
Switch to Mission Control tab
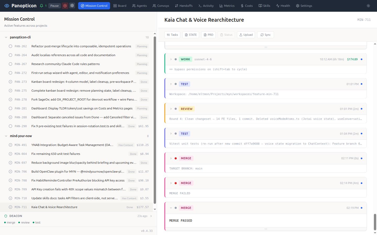[x=94, y=6]
